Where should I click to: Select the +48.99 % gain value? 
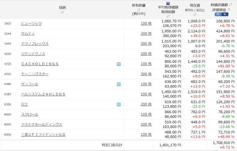226,137
